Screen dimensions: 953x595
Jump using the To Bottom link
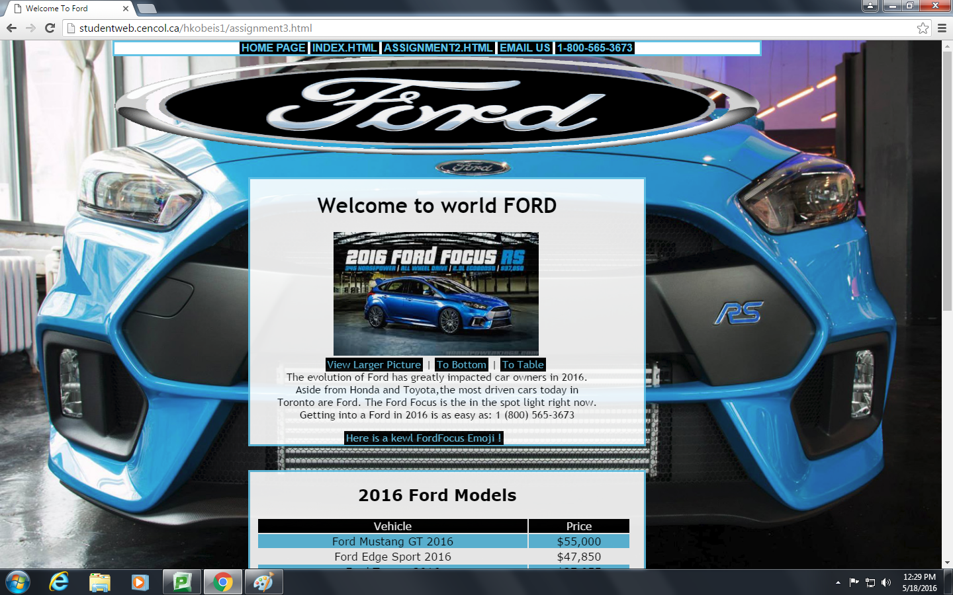(x=461, y=364)
